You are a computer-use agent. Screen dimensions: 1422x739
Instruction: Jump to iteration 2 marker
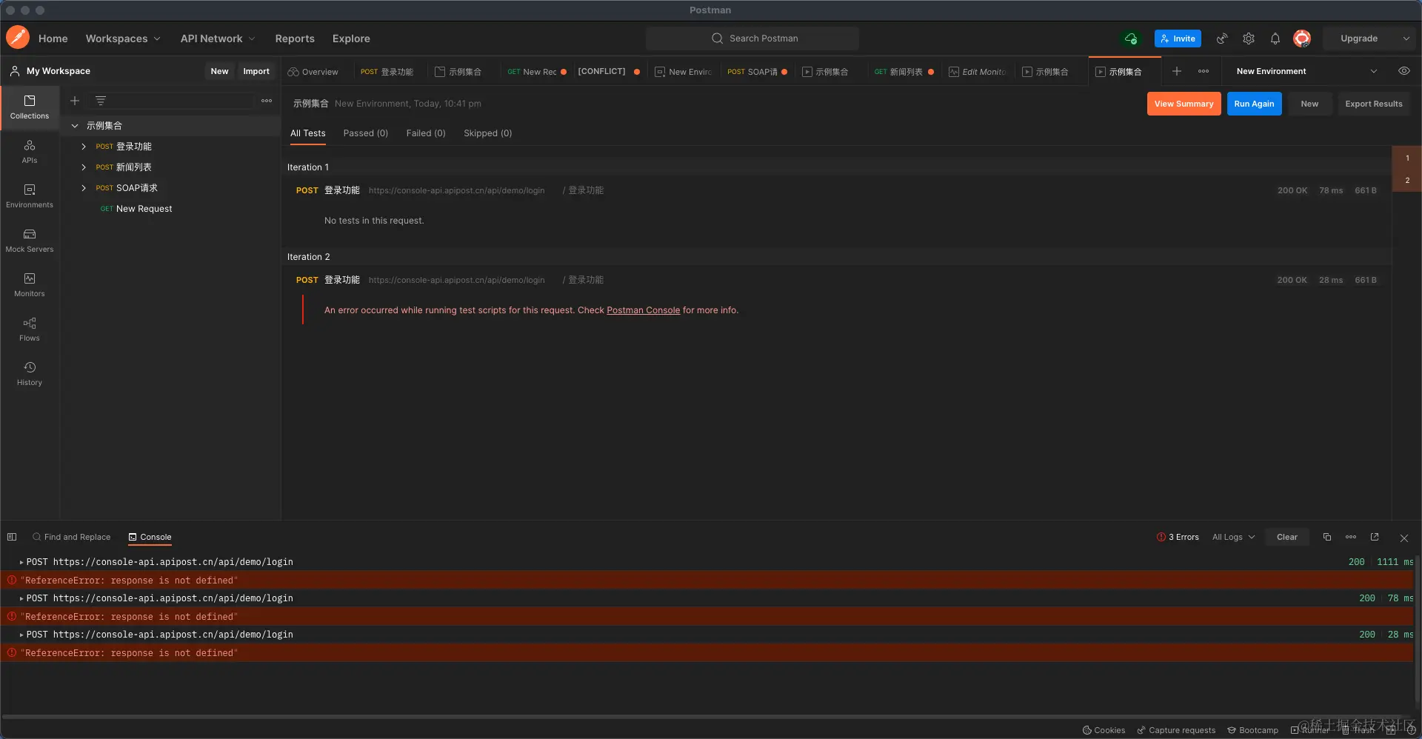1407,180
